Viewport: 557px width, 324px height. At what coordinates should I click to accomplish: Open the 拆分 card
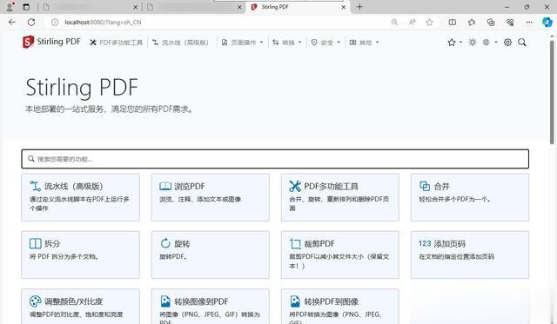pos(80,255)
